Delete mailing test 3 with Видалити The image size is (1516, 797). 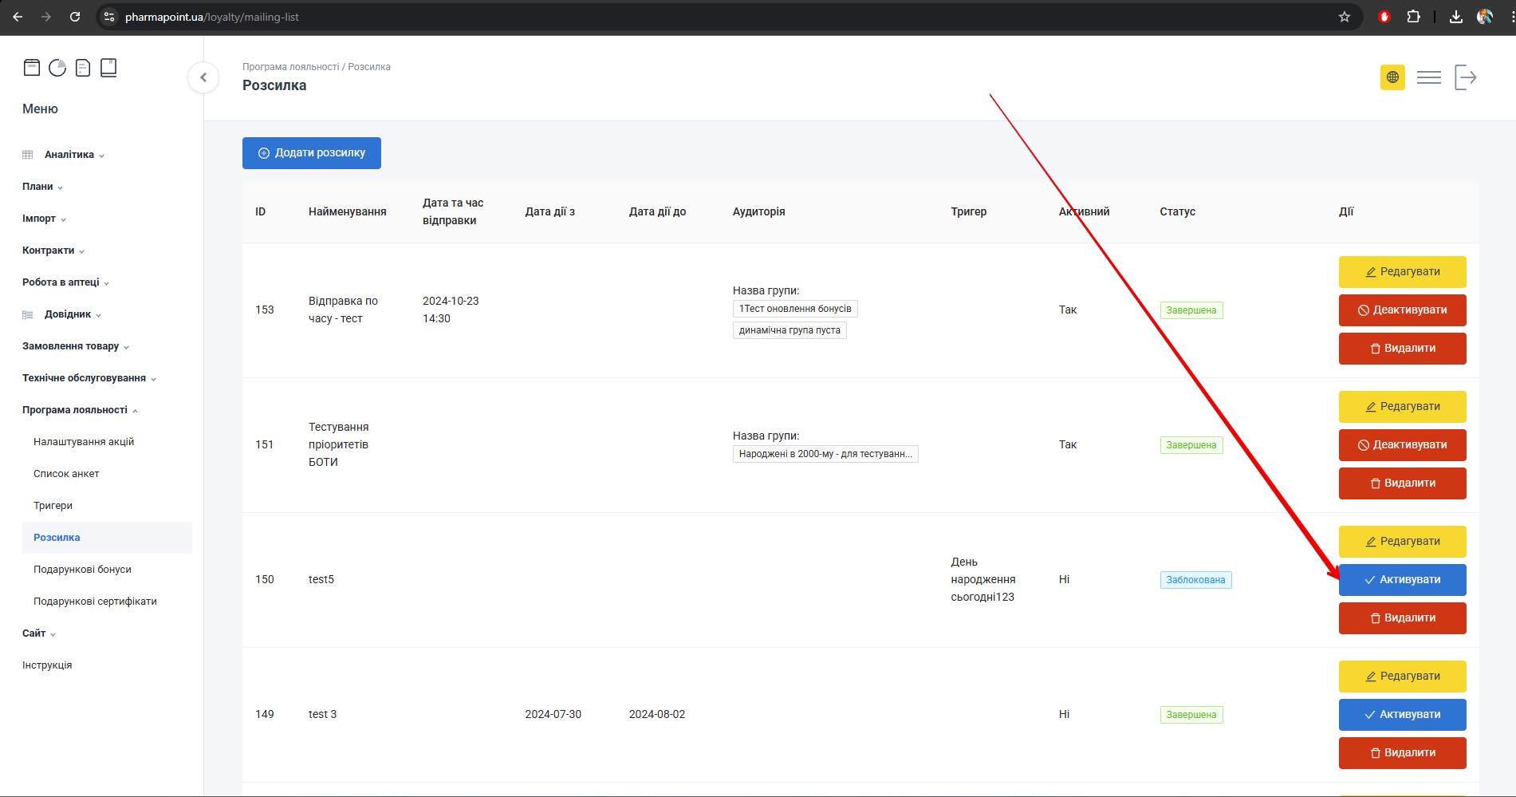click(x=1402, y=753)
